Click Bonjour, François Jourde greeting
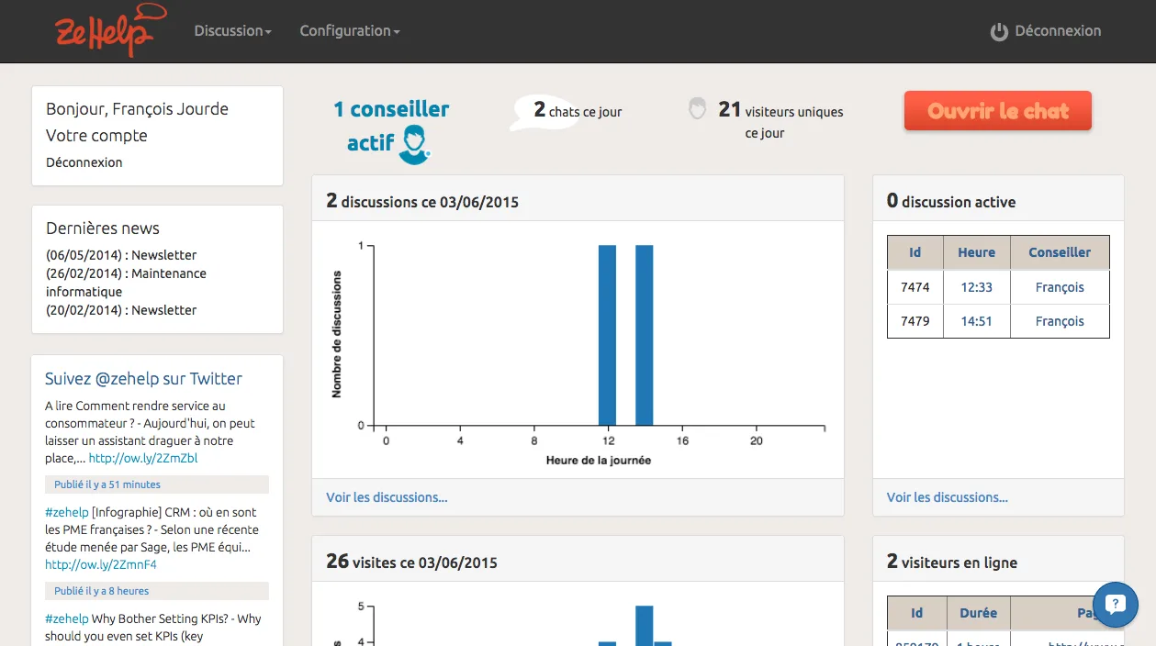This screenshot has height=646, width=1156. click(x=137, y=109)
